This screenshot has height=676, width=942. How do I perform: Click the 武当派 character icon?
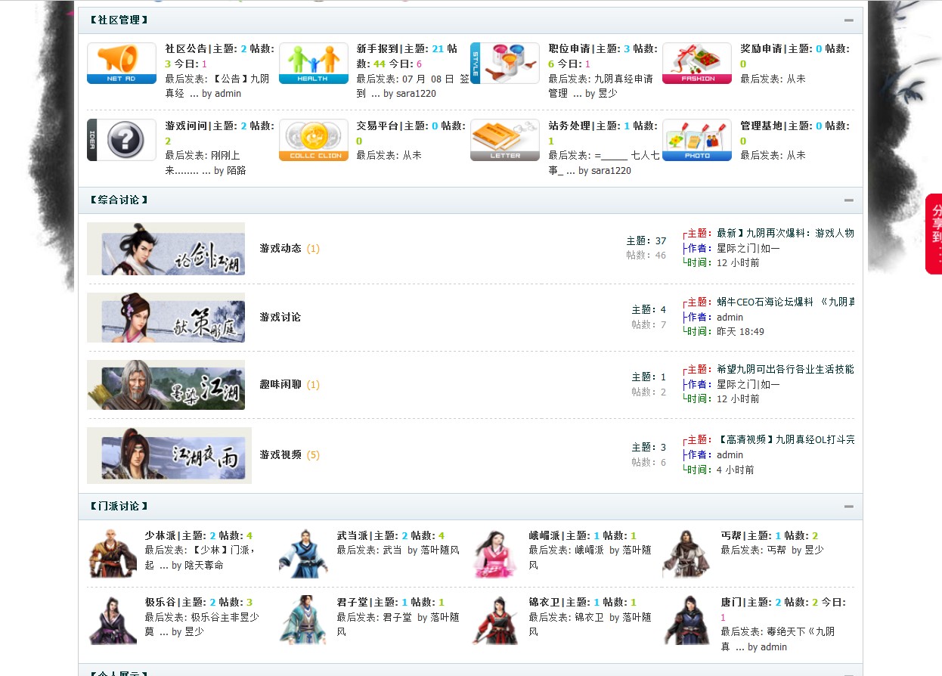[x=303, y=554]
